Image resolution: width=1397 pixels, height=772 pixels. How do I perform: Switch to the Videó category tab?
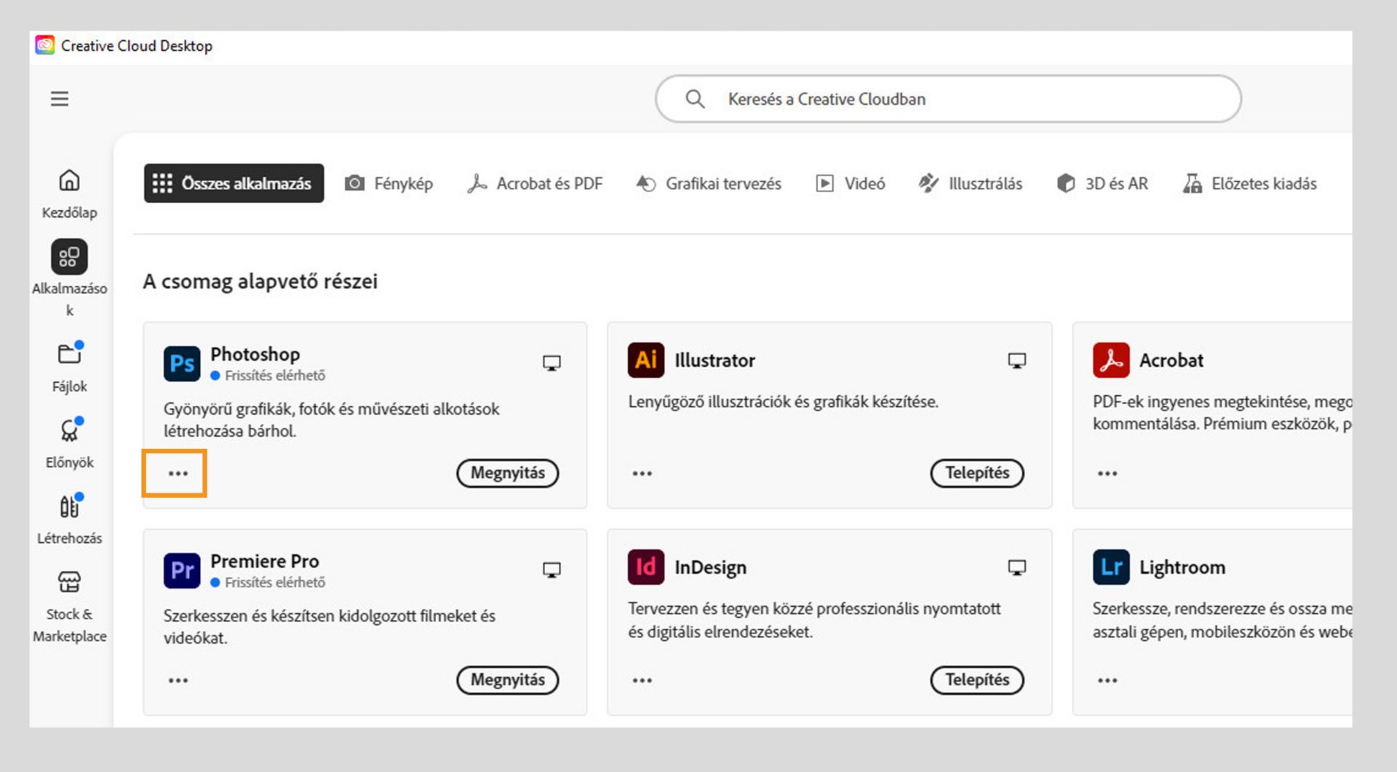851,183
